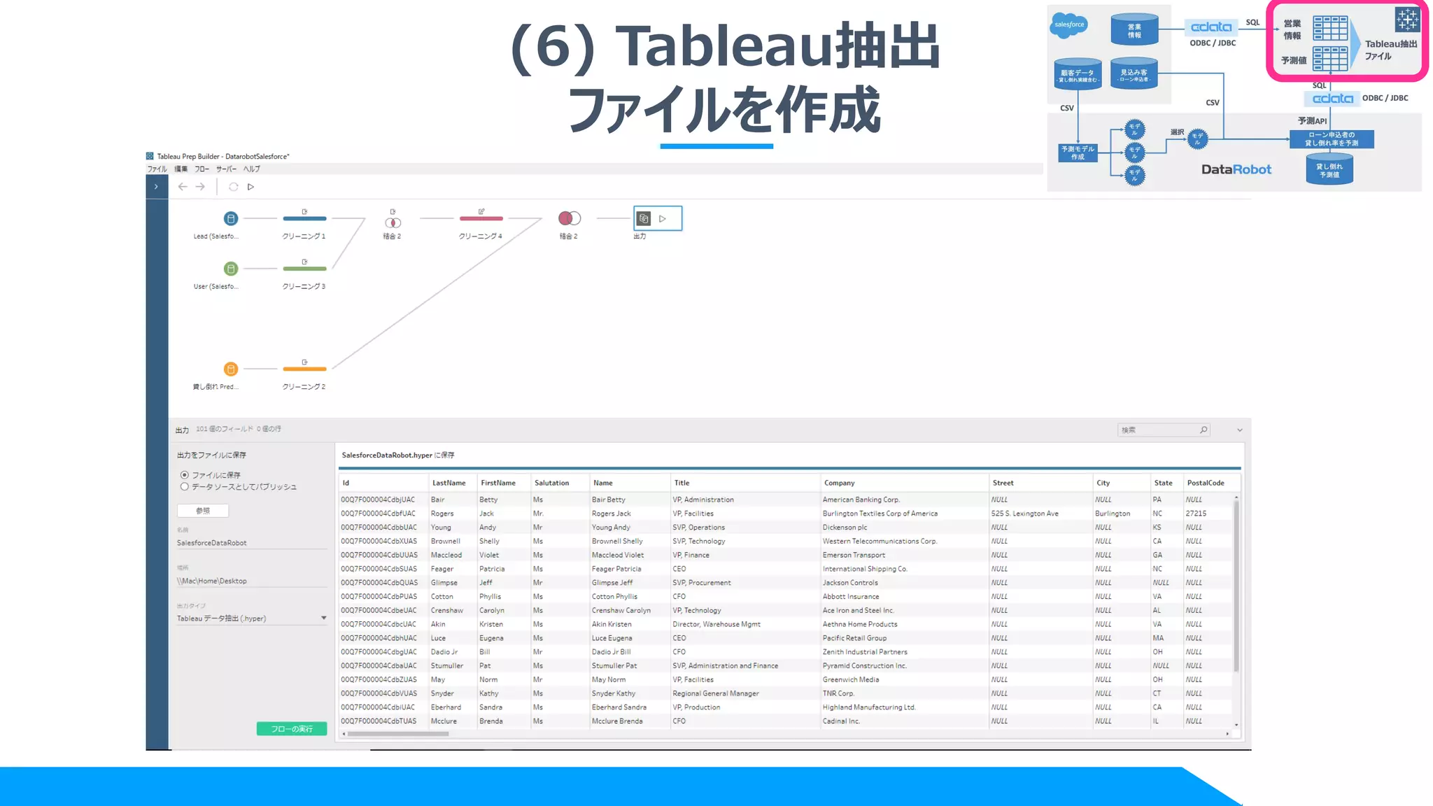Open the 出力タイプ dropdown Tableau データ抽出 (.hyper)

[252, 618]
